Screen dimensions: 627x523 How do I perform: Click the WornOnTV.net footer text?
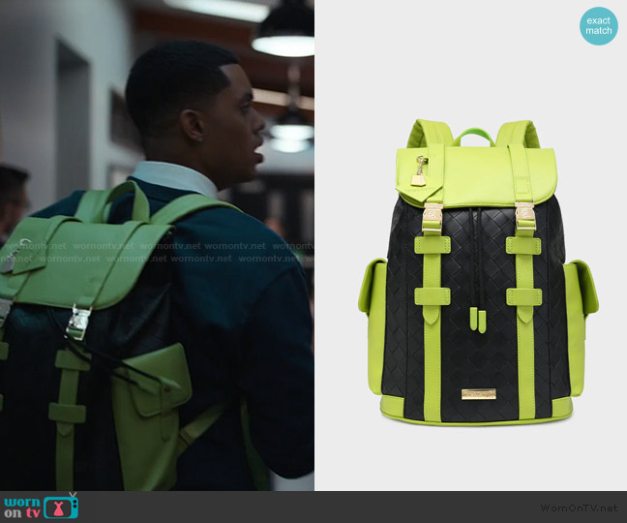click(x=579, y=508)
